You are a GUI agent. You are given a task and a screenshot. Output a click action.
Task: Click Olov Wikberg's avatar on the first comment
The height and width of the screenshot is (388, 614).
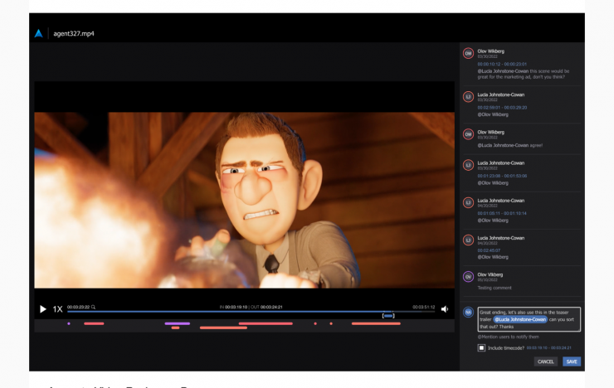click(x=468, y=54)
